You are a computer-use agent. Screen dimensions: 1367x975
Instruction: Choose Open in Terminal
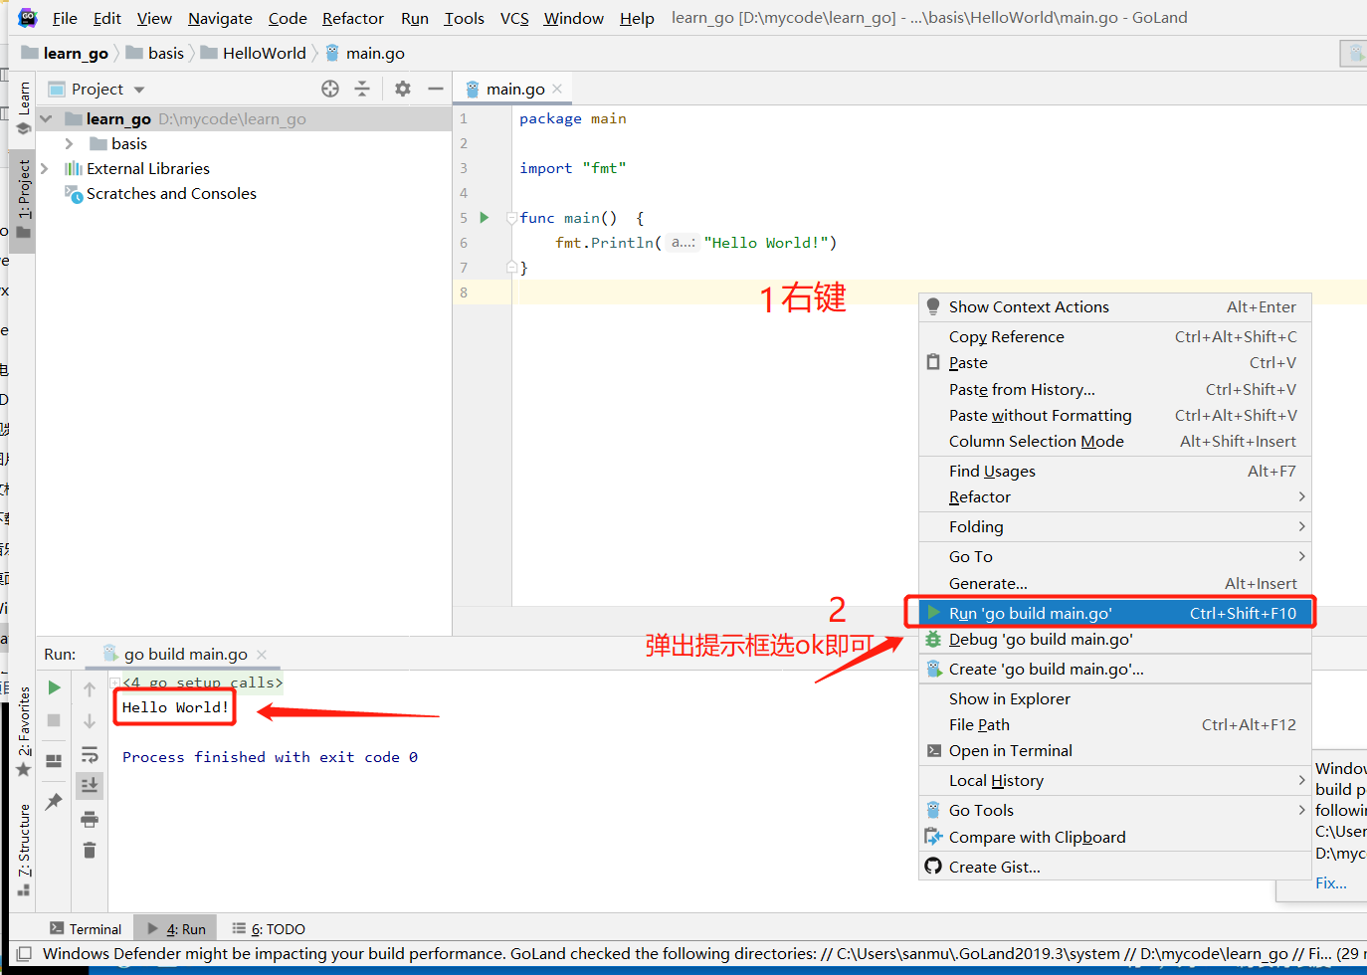(1114, 750)
